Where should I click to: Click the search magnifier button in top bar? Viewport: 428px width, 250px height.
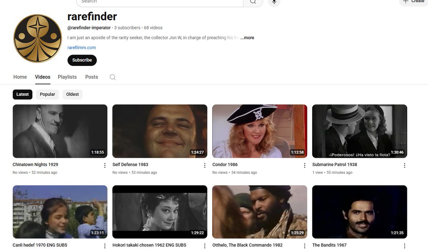point(253,2)
